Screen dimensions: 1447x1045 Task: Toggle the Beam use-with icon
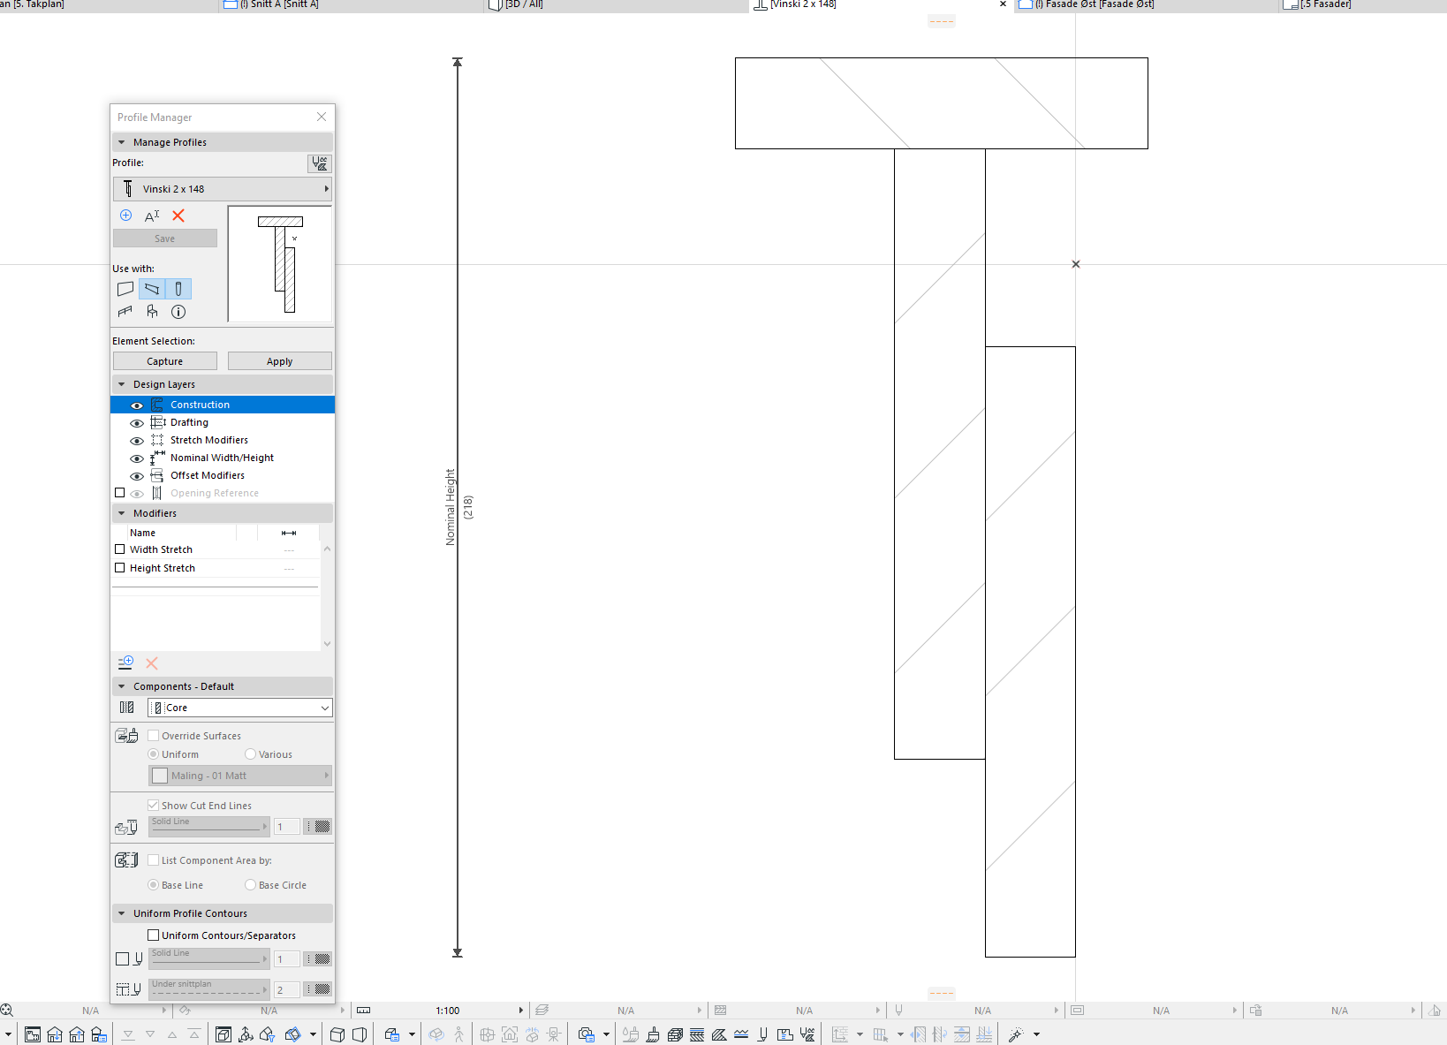pyautogui.click(x=152, y=289)
